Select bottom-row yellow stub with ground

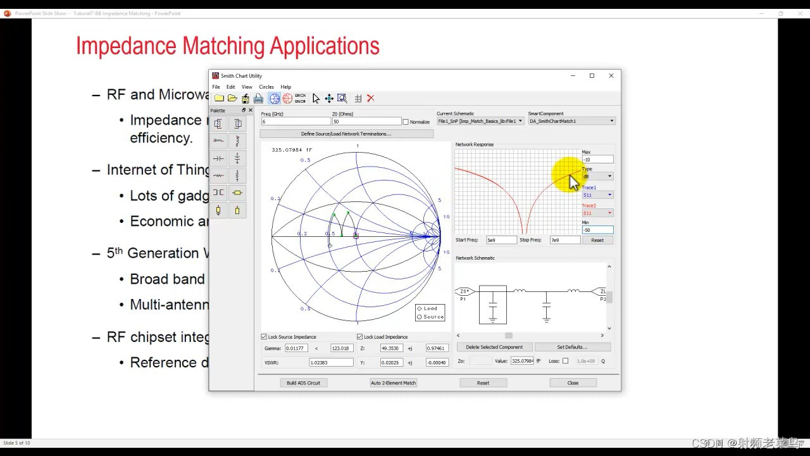(x=218, y=210)
